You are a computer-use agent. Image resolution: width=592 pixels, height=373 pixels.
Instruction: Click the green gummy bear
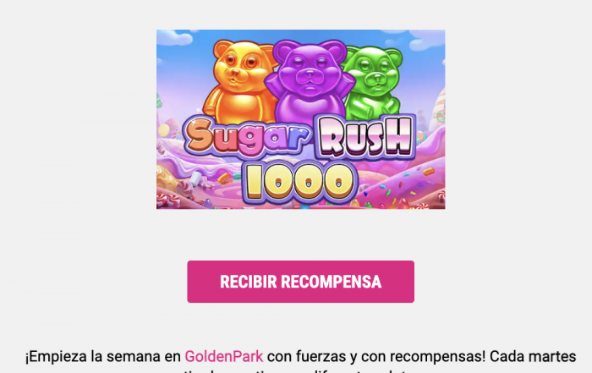[x=374, y=83]
